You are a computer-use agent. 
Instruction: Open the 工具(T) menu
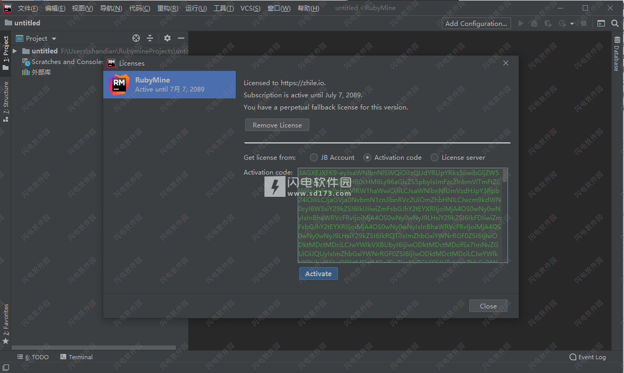click(x=224, y=8)
